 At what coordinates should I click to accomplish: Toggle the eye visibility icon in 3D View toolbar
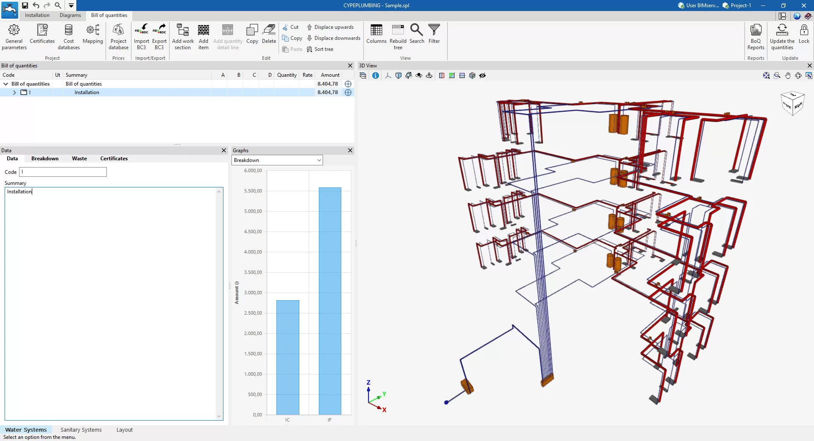coord(482,75)
